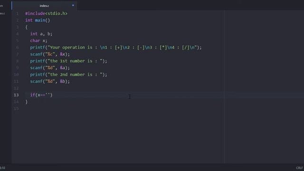The image size is (304, 171).
Task: Click the opening brace on line 3
Action: 27,27
